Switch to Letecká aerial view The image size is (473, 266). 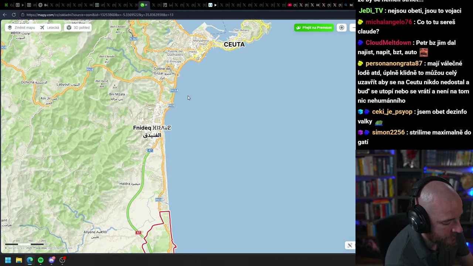tap(50, 28)
